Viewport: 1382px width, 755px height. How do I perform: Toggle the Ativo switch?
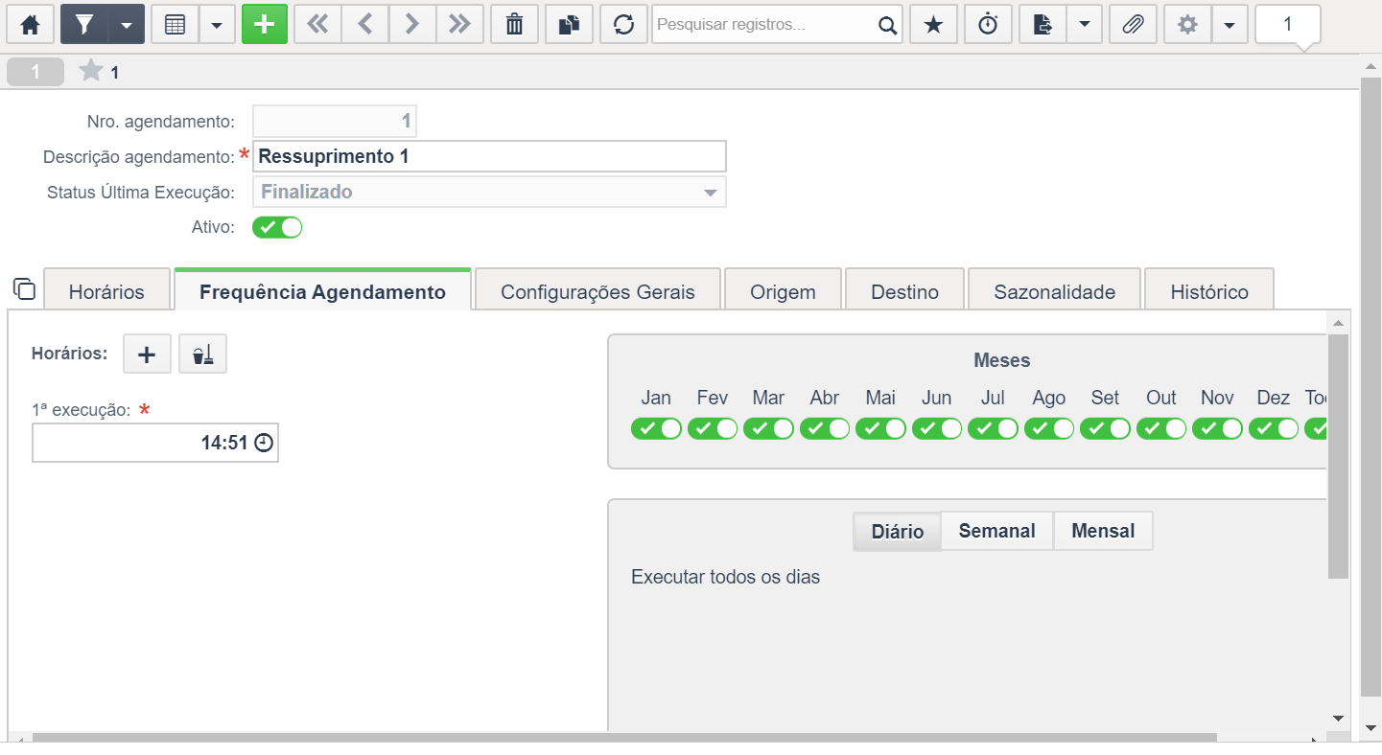pyautogui.click(x=277, y=228)
